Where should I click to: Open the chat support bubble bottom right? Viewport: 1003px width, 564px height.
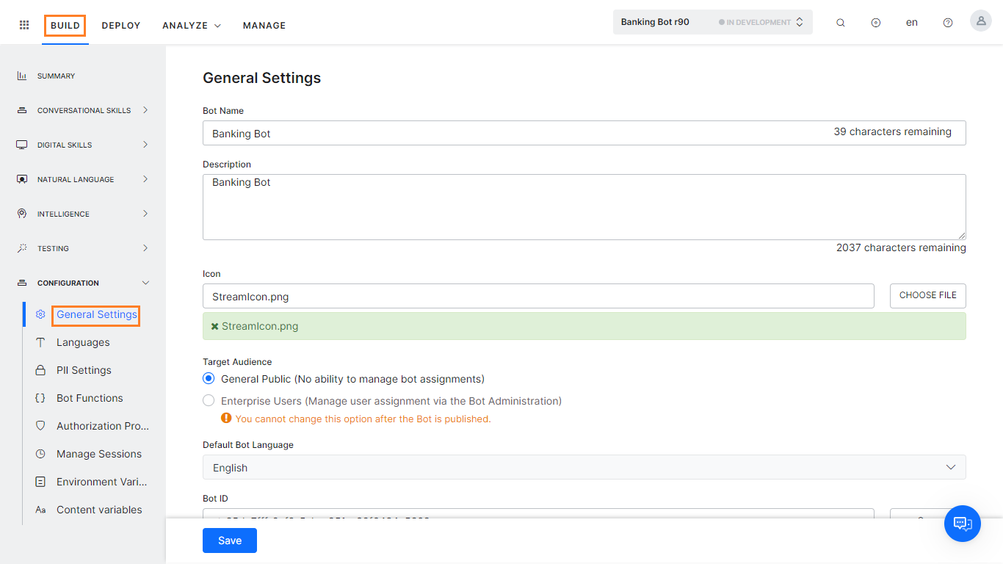962,524
